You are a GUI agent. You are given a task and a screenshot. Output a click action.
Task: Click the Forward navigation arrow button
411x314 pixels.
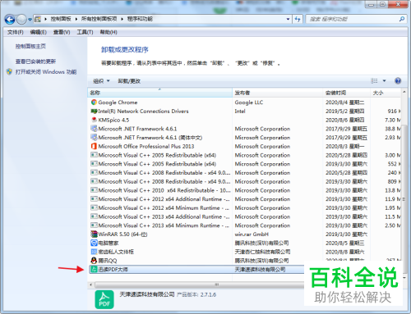(21, 20)
